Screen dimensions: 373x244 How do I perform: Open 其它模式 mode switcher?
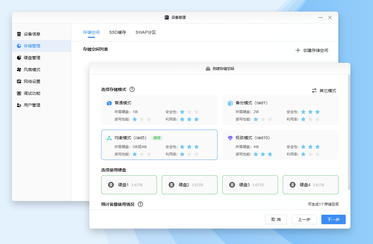[324, 91]
